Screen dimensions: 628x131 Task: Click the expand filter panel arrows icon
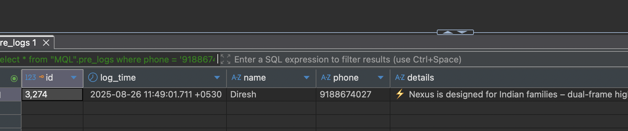coord(225,59)
